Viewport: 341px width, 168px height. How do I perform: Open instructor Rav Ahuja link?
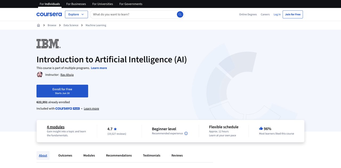[x=67, y=75]
